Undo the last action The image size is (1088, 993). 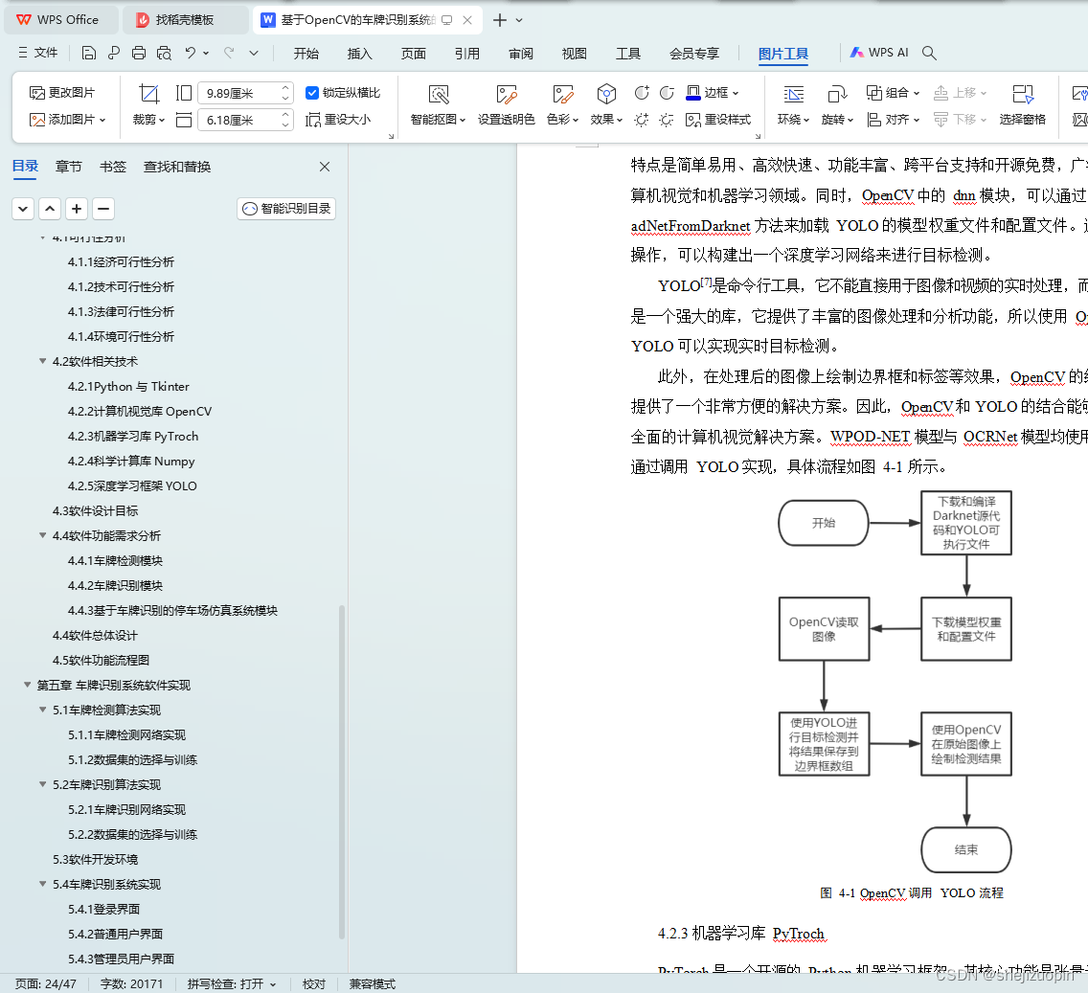[191, 53]
